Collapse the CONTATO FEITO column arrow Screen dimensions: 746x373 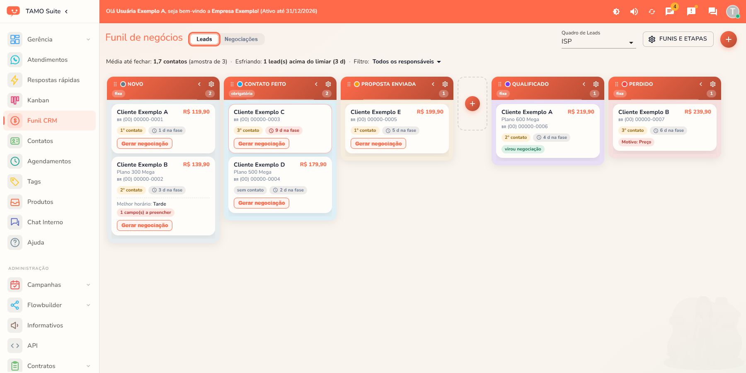click(316, 84)
